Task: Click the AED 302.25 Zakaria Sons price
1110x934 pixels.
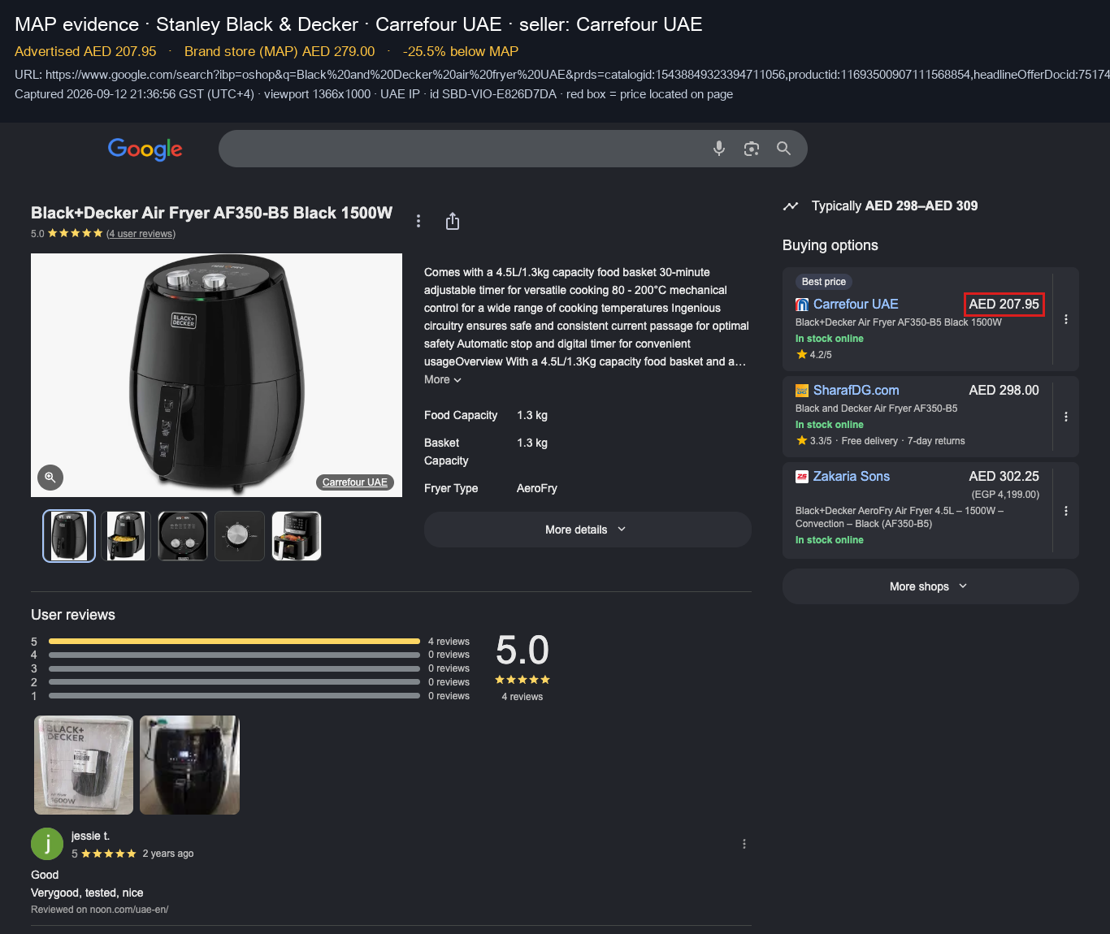Action: (1004, 476)
